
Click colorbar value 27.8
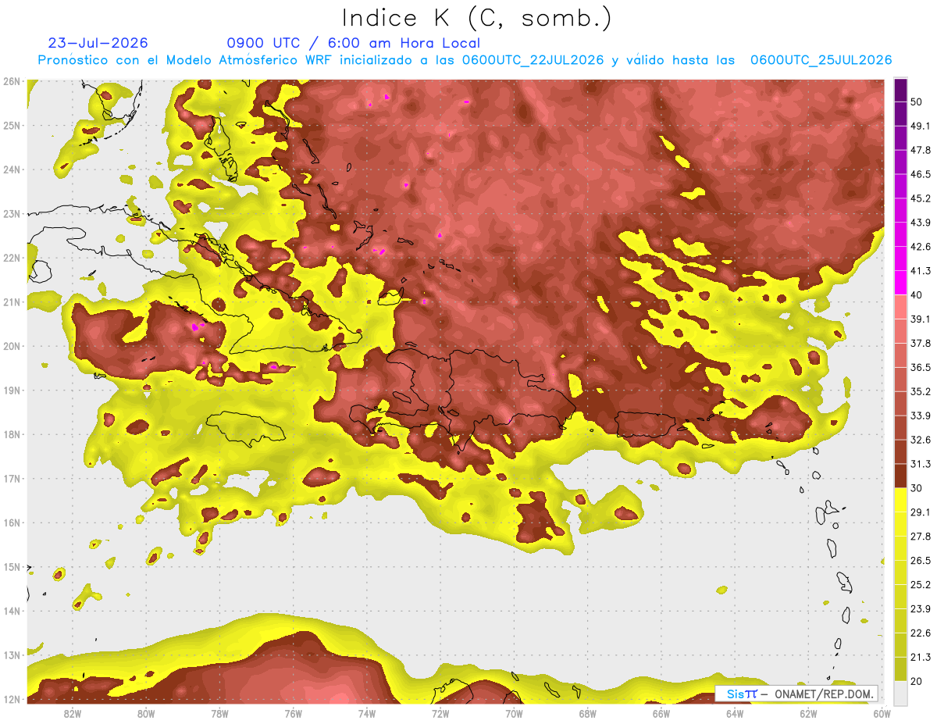[x=921, y=537]
